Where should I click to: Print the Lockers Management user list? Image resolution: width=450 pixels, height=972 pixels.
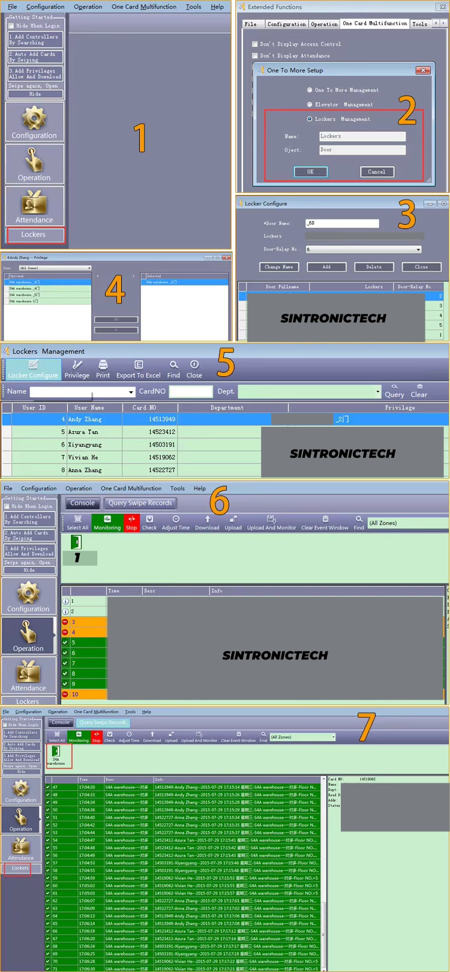tap(103, 369)
